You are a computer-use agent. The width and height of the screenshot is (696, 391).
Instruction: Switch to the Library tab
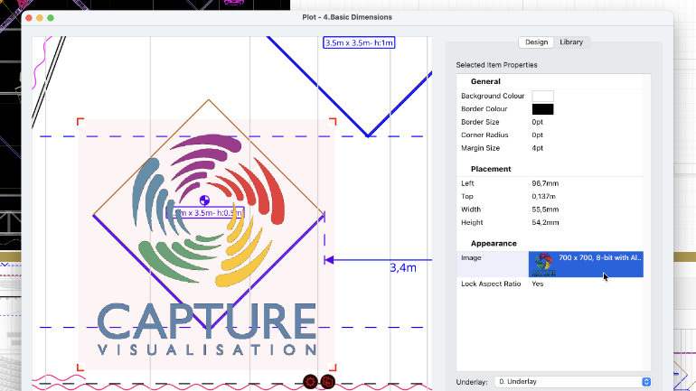571,42
